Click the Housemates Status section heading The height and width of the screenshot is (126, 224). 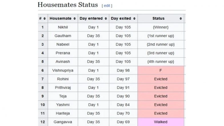point(67,5)
